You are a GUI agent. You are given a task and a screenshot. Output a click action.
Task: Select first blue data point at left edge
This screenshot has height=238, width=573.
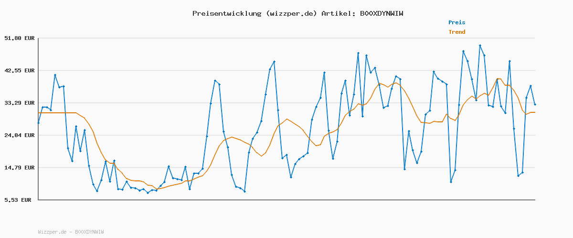coord(39,123)
